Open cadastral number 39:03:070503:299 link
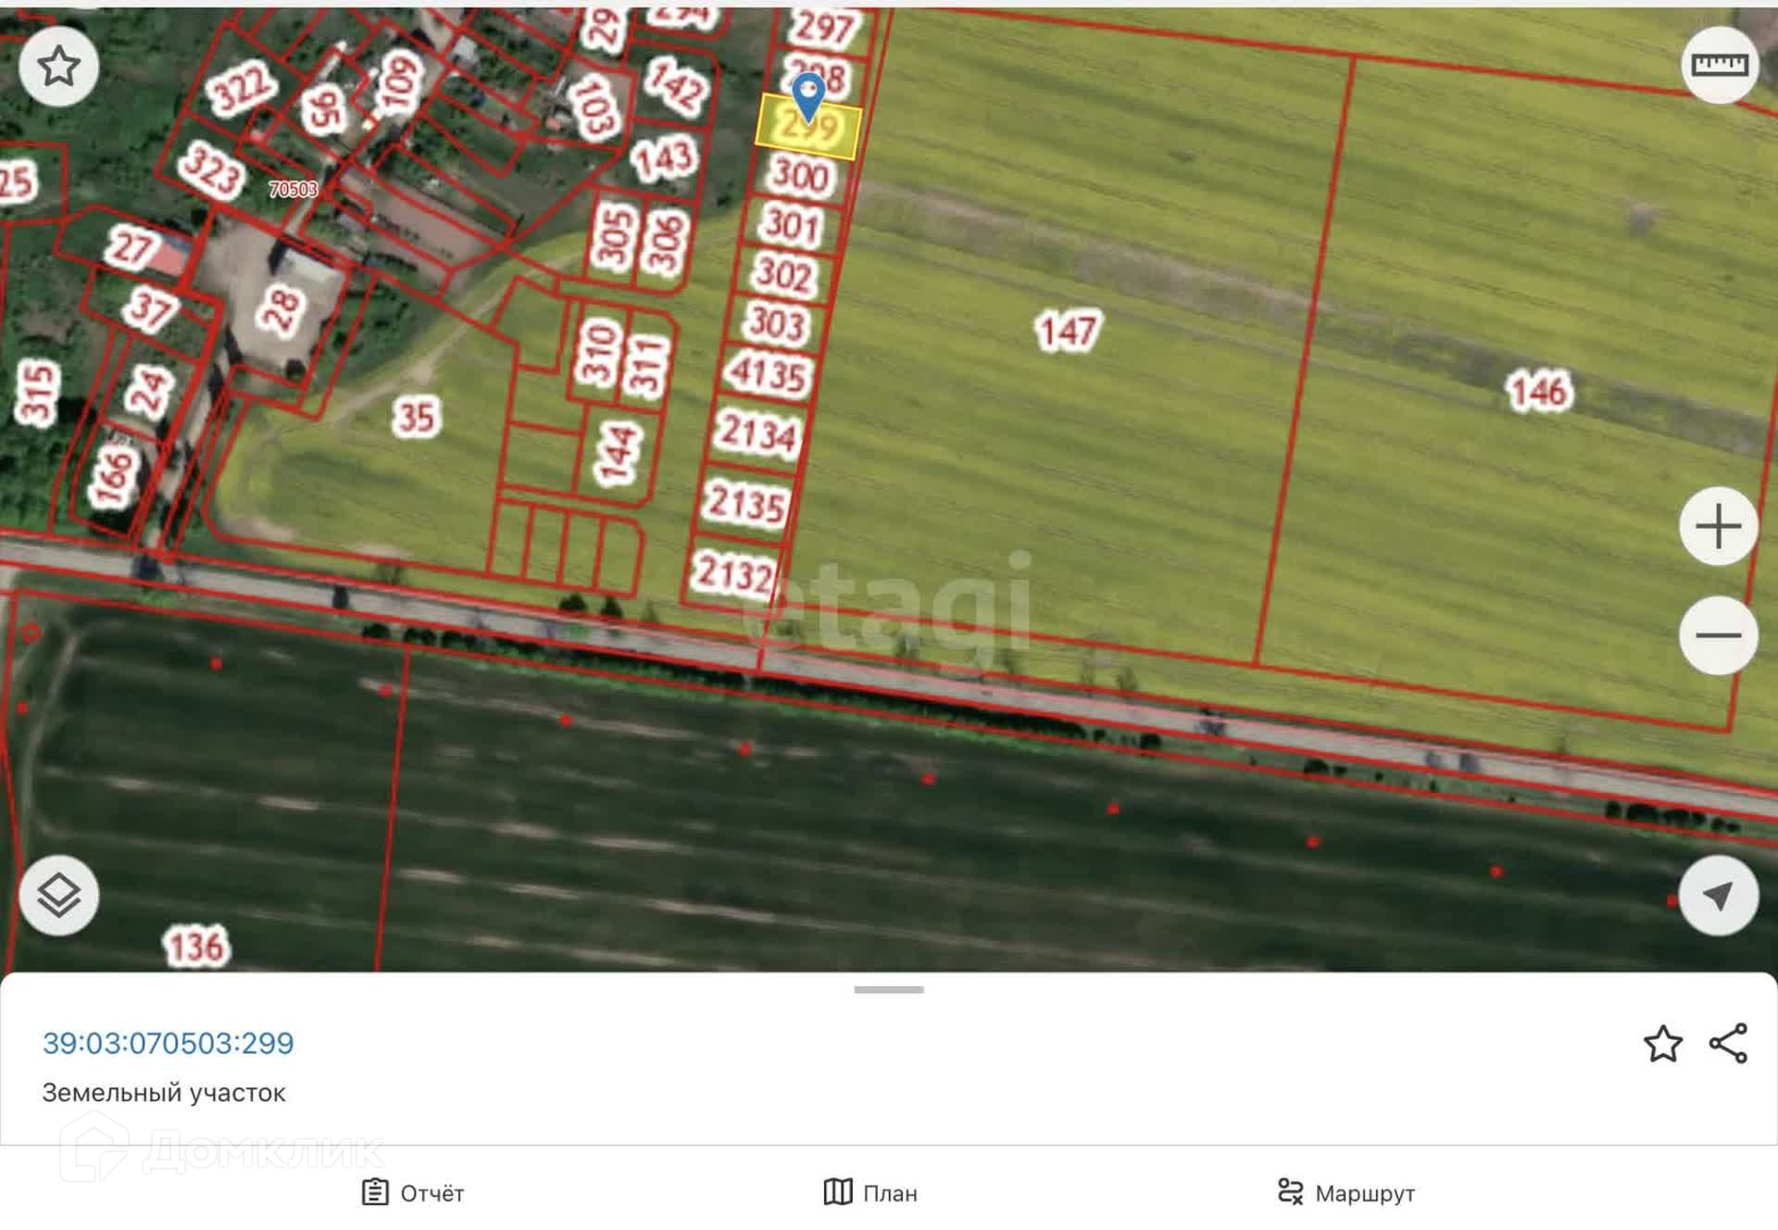This screenshot has width=1778, height=1230. tap(168, 1043)
